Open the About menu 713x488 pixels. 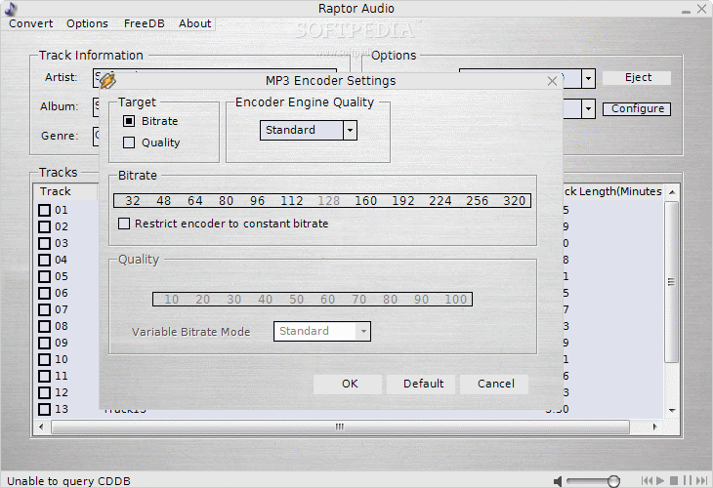194,23
